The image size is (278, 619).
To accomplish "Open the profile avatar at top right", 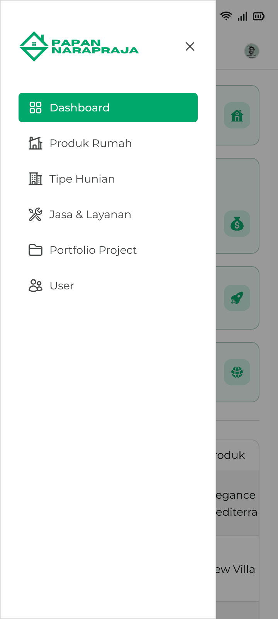I will tap(252, 51).
